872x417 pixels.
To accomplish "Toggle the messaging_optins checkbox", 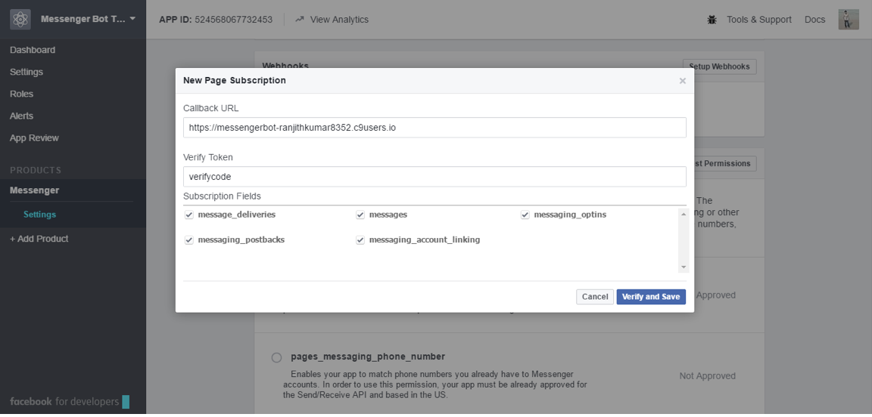I will (x=525, y=215).
